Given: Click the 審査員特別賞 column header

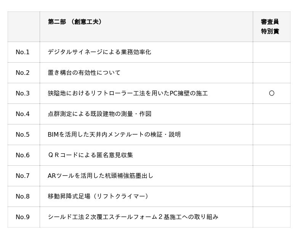Looking at the screenshot, I should (x=270, y=27).
